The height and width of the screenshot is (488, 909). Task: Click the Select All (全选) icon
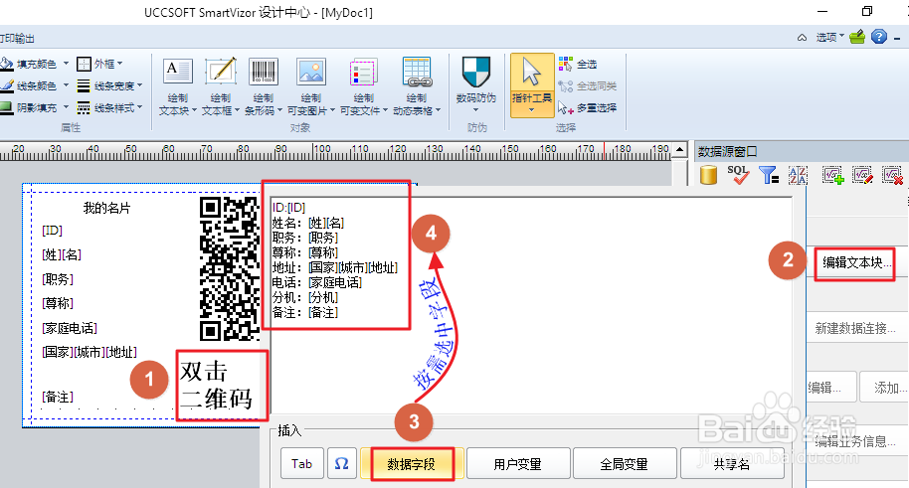[x=565, y=64]
